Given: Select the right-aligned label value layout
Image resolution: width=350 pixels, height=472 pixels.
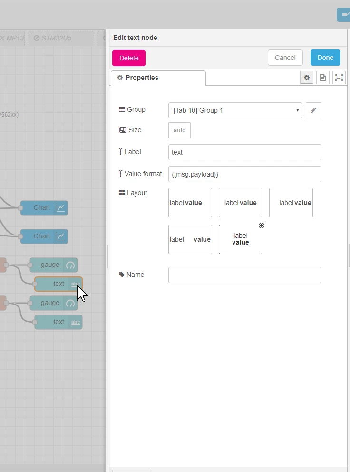Looking at the screenshot, I should pos(291,203).
